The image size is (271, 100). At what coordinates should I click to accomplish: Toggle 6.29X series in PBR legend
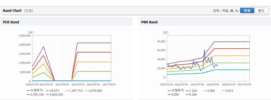191,95
